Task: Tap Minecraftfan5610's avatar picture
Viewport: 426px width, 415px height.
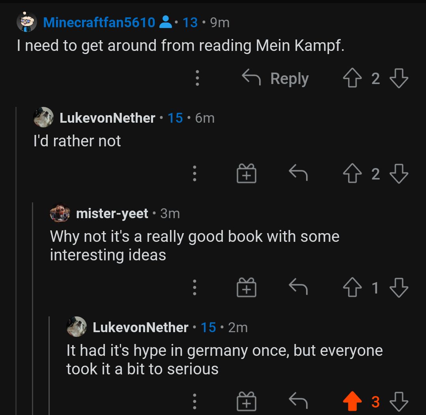Action: coord(27,22)
